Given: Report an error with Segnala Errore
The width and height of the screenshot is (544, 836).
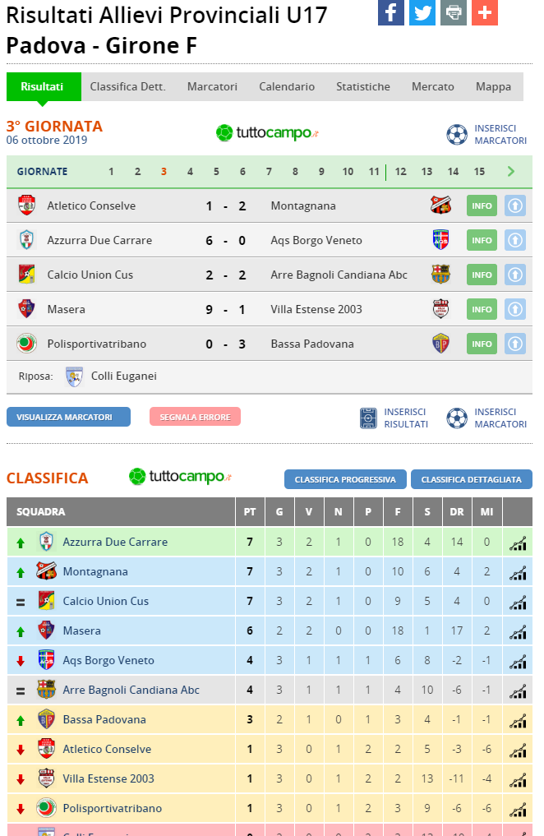Looking at the screenshot, I should [195, 417].
